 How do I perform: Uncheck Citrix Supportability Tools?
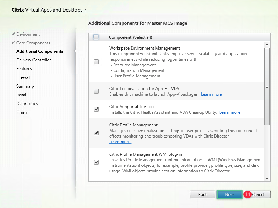click(96, 109)
